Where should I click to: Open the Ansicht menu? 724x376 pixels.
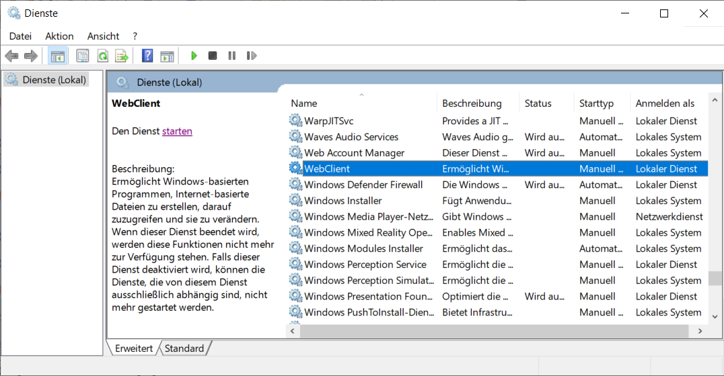point(103,36)
